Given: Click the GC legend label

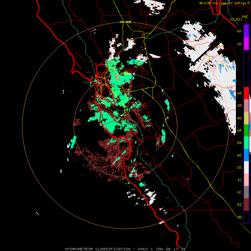Looking at the screenshot, I should tap(239, 192).
